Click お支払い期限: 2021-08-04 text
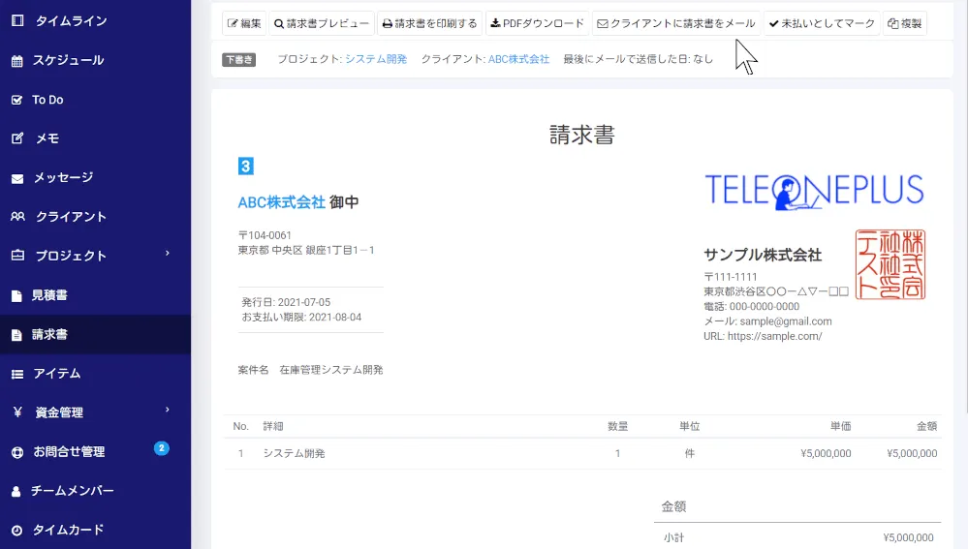Screen dimensions: 968x549 301,317
